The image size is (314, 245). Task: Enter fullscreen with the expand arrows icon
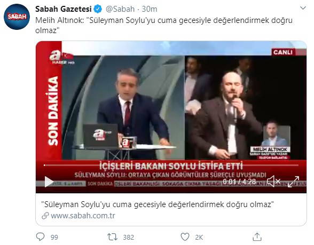coord(294,181)
